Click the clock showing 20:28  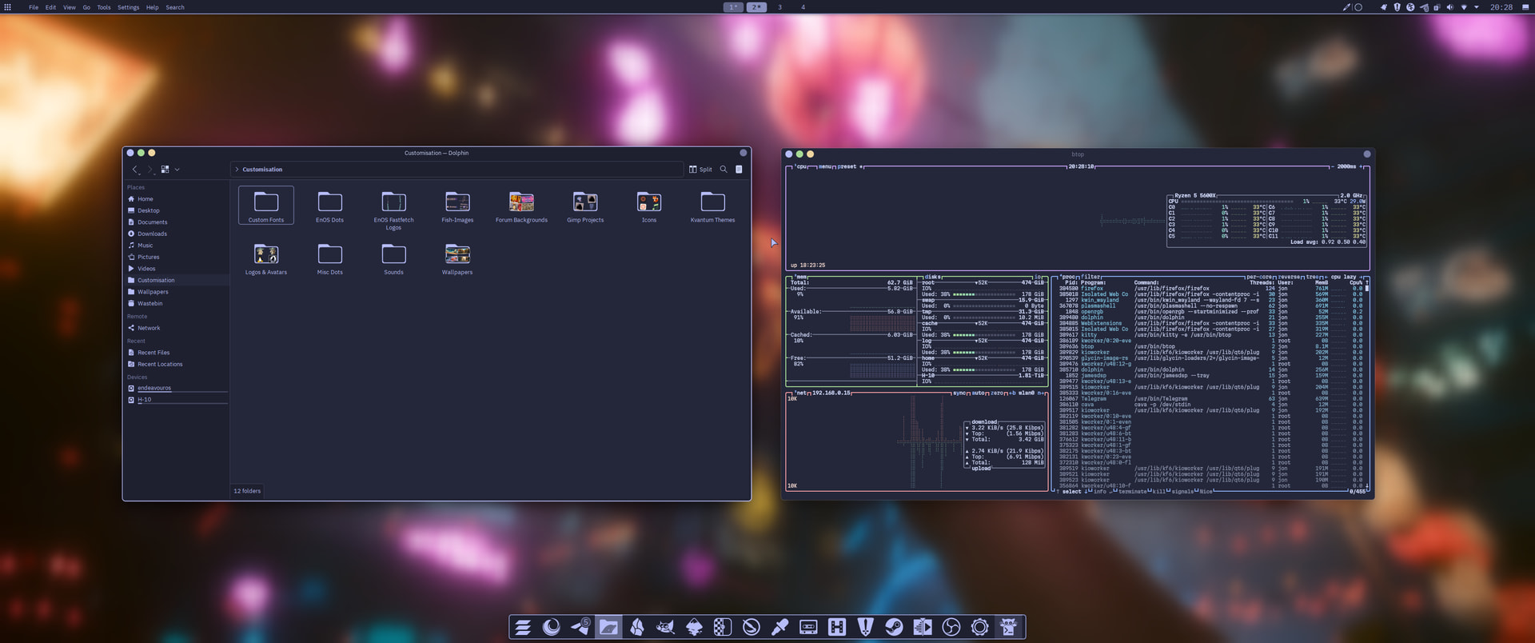coord(1501,7)
